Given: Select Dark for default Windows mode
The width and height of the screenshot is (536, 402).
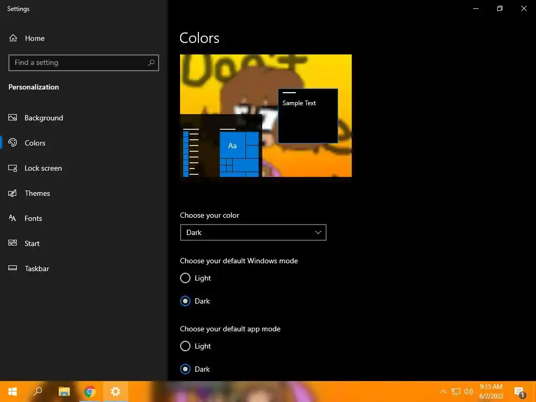Looking at the screenshot, I should [x=185, y=301].
